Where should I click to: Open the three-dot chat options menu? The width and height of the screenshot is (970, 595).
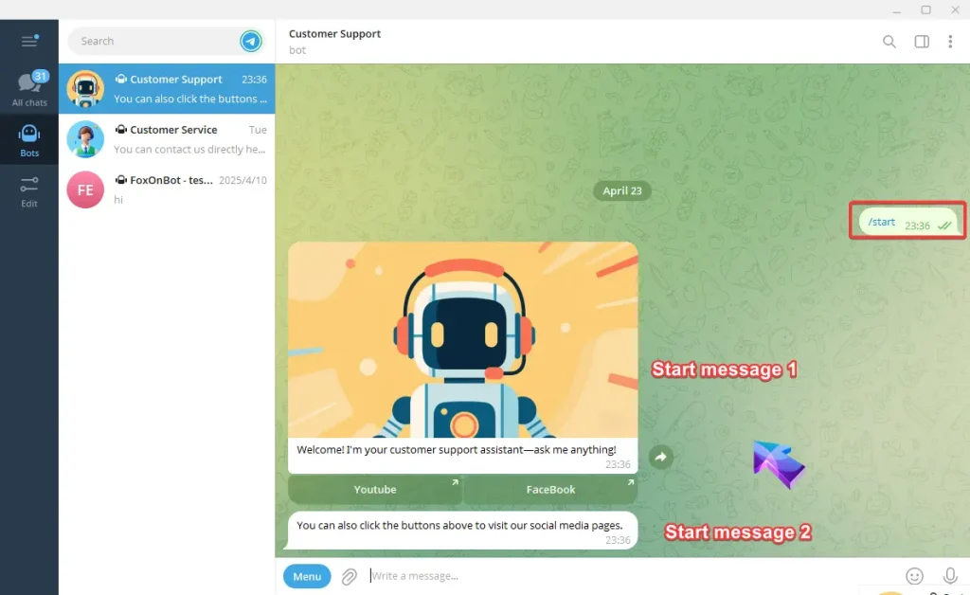tap(950, 42)
